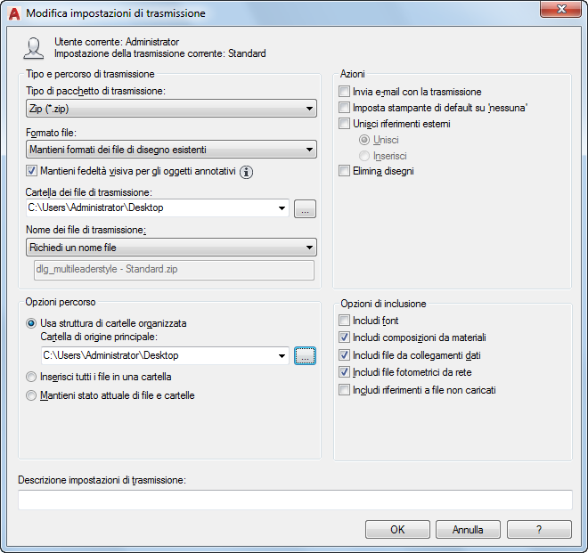Browse for transmission file folder
Screen dimensions: 588x553
(x=305, y=209)
